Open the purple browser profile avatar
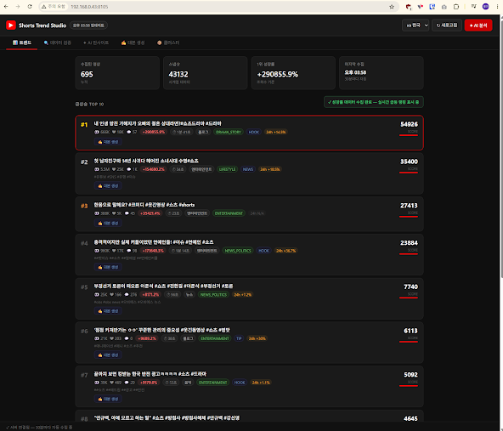This screenshot has height=431, width=503. pyautogui.click(x=486, y=7)
